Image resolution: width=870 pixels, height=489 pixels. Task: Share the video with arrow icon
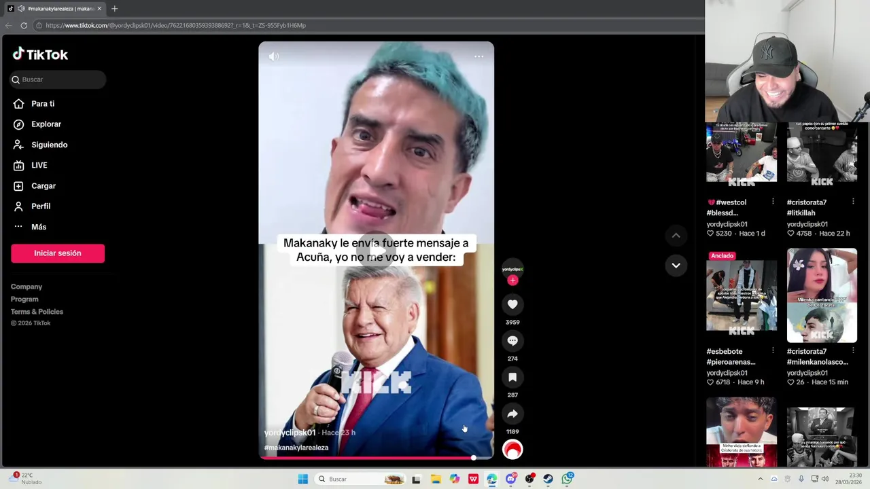(x=512, y=414)
